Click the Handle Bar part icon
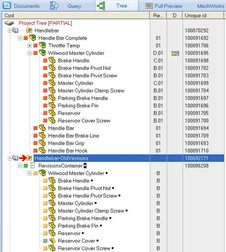This screenshot has height=252, width=226. (x=42, y=128)
